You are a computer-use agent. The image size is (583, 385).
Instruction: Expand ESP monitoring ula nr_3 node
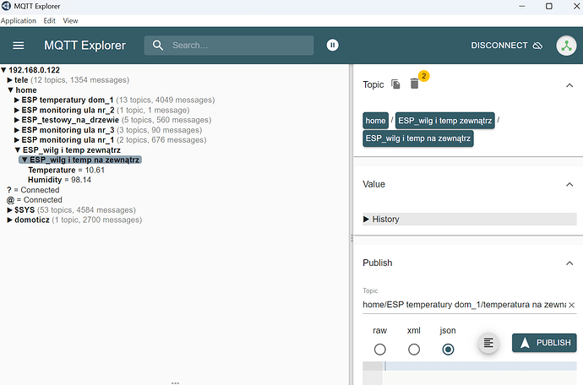pos(17,130)
